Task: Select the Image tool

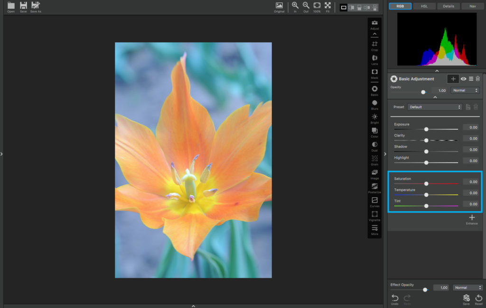Action: tap(374, 172)
